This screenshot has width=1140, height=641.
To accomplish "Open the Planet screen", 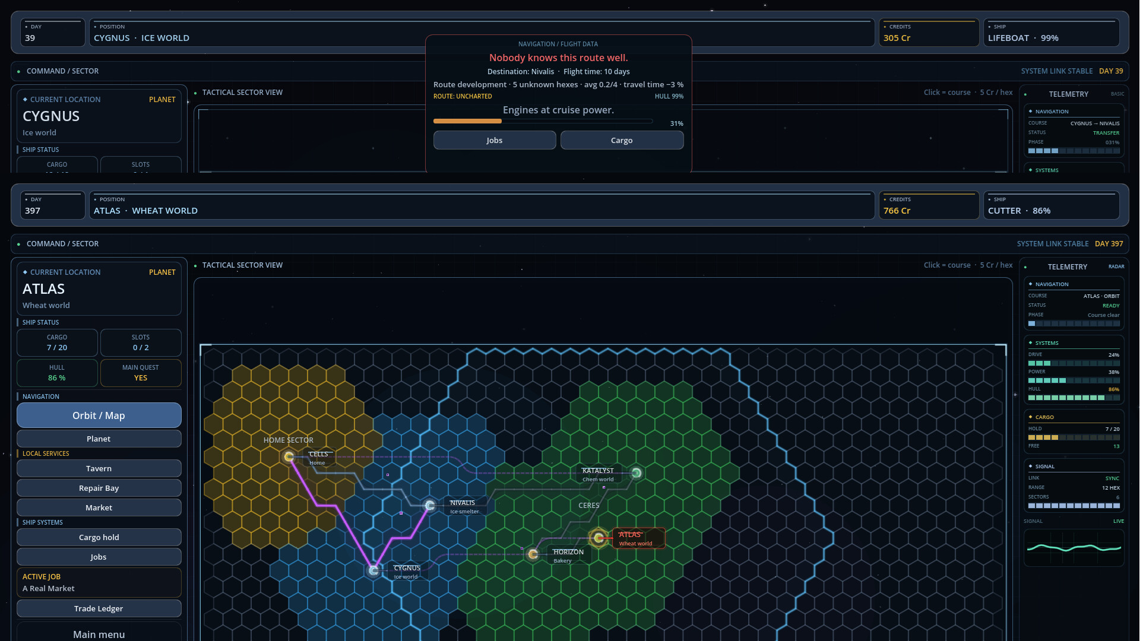I will click(x=99, y=439).
